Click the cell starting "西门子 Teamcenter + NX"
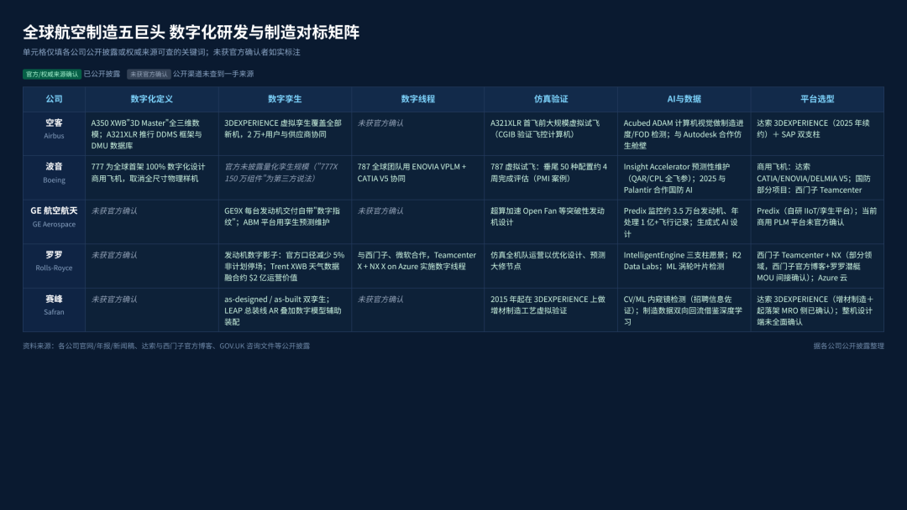The height and width of the screenshot is (510, 907). (817, 266)
